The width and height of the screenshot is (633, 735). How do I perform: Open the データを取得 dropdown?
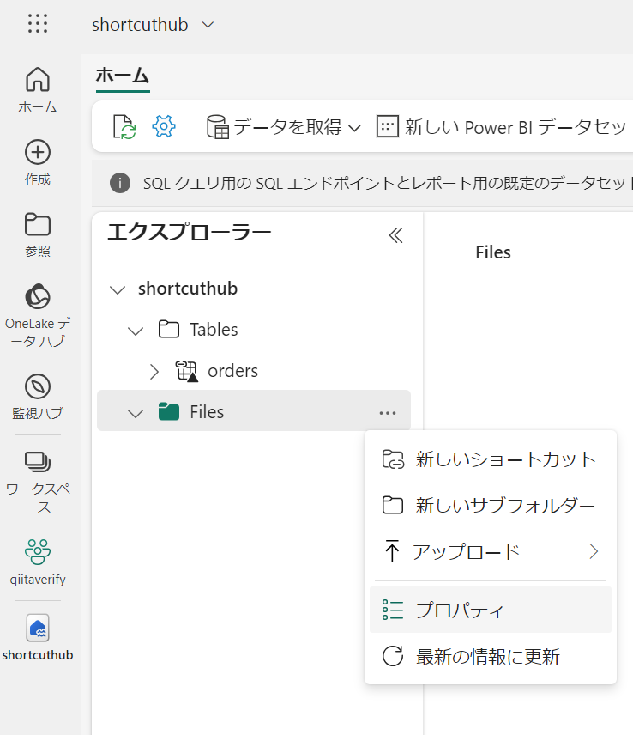[x=284, y=127]
